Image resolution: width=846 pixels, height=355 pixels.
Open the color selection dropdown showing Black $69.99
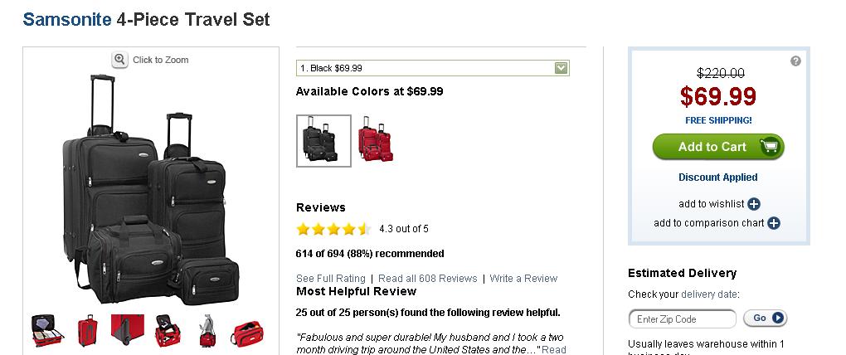point(432,68)
